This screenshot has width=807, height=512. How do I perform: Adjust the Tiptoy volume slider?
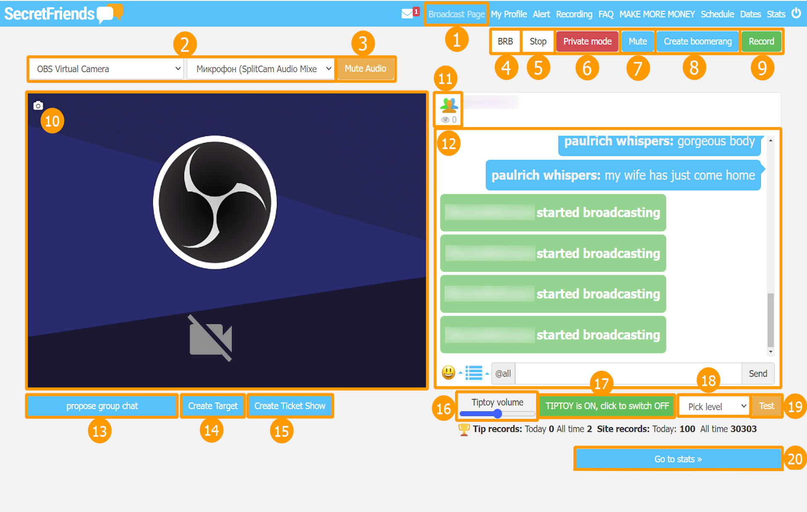tap(497, 413)
